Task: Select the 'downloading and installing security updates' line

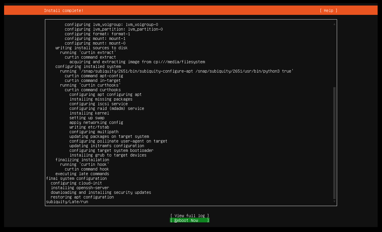Action: 101,192
